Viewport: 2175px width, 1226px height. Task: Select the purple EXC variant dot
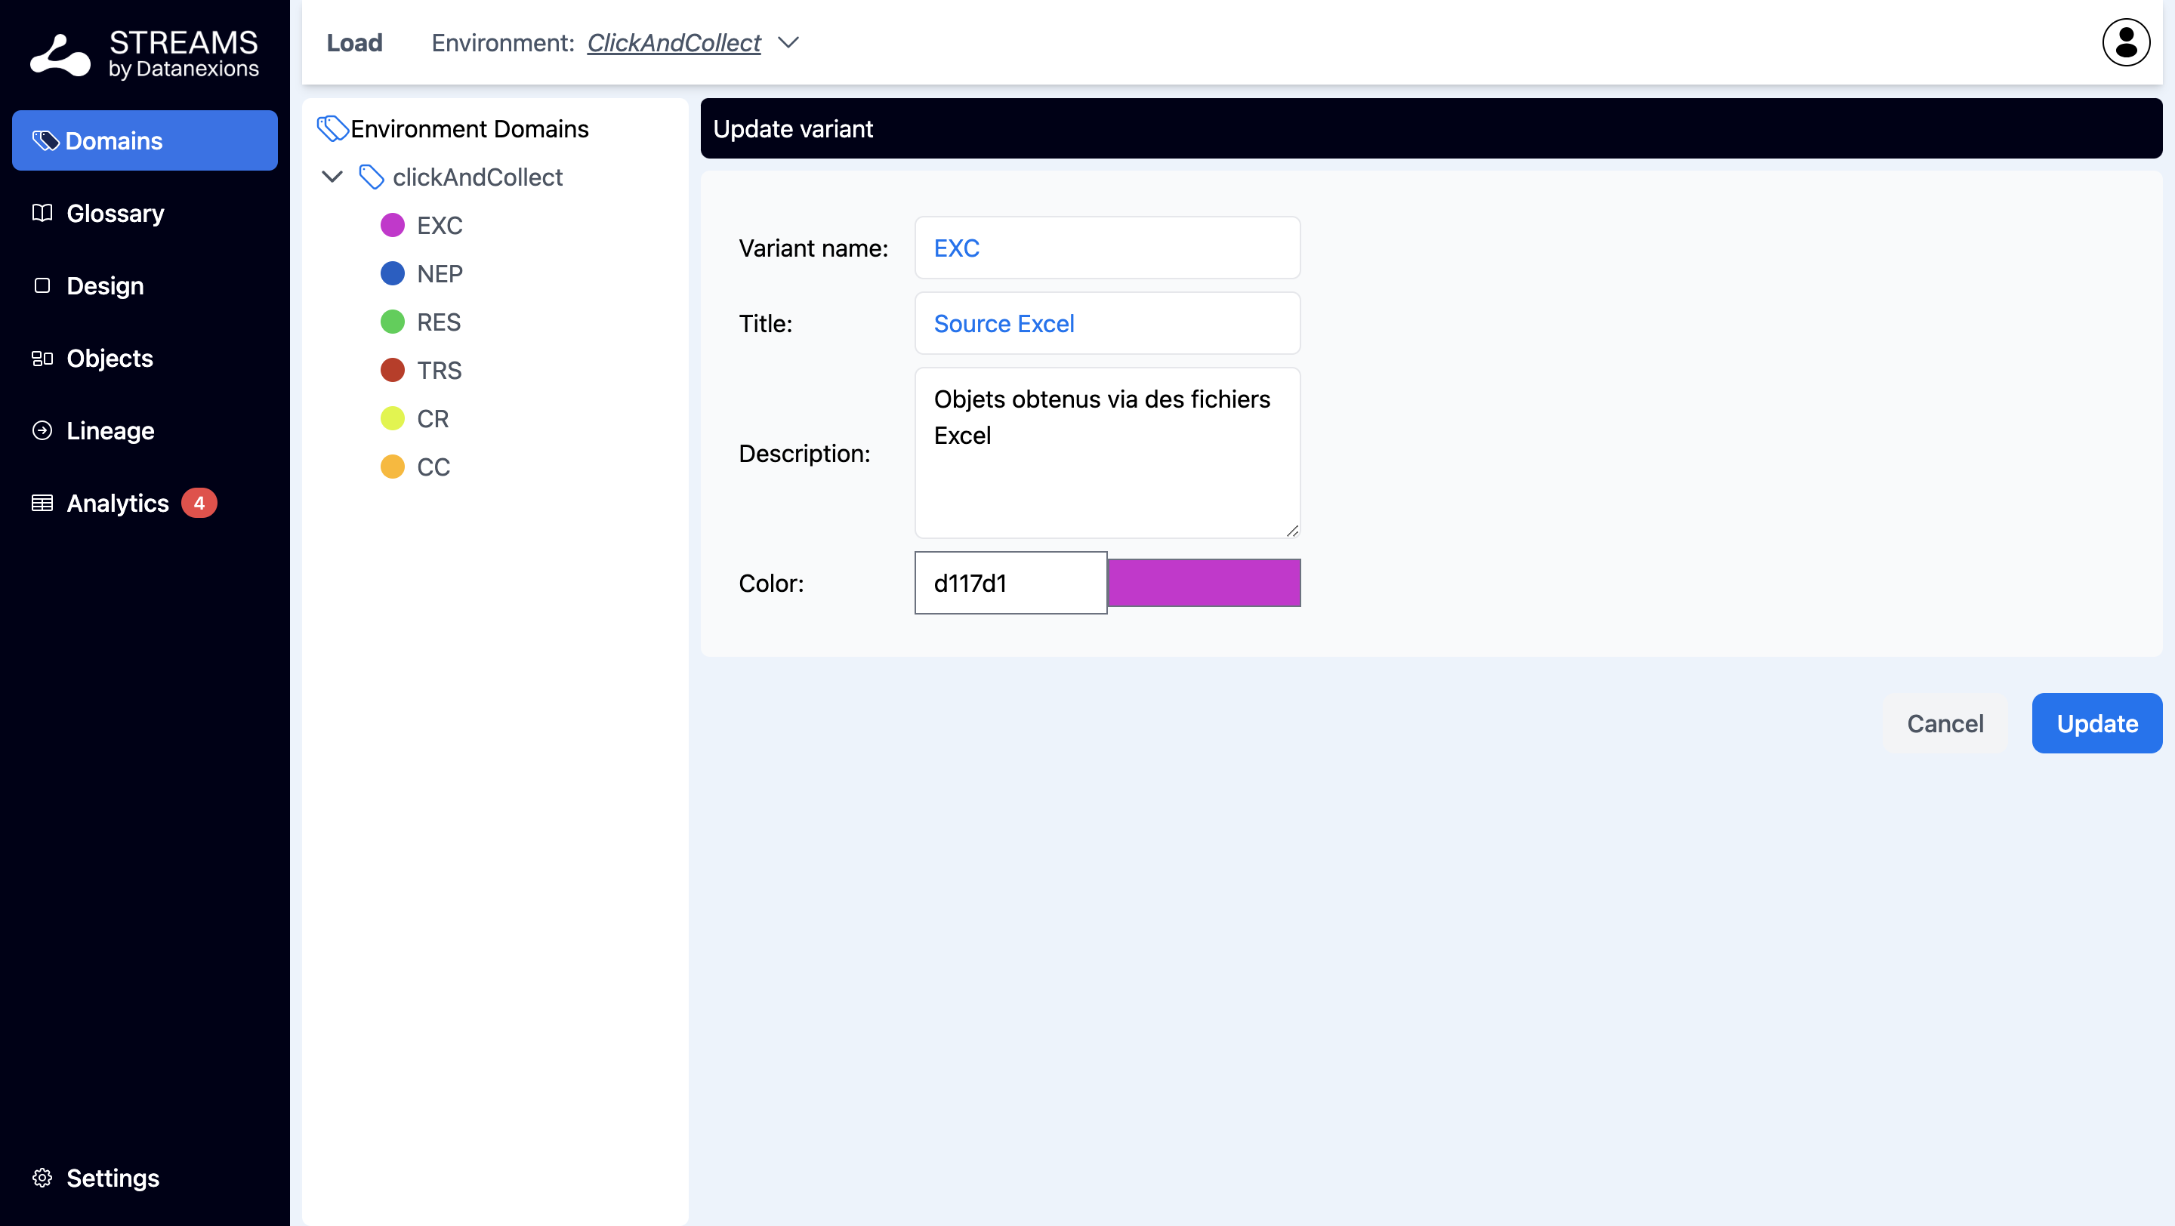point(393,225)
